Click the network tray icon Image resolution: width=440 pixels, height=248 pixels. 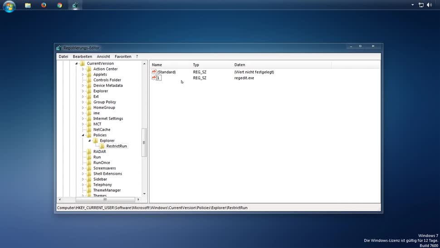tap(421, 5)
